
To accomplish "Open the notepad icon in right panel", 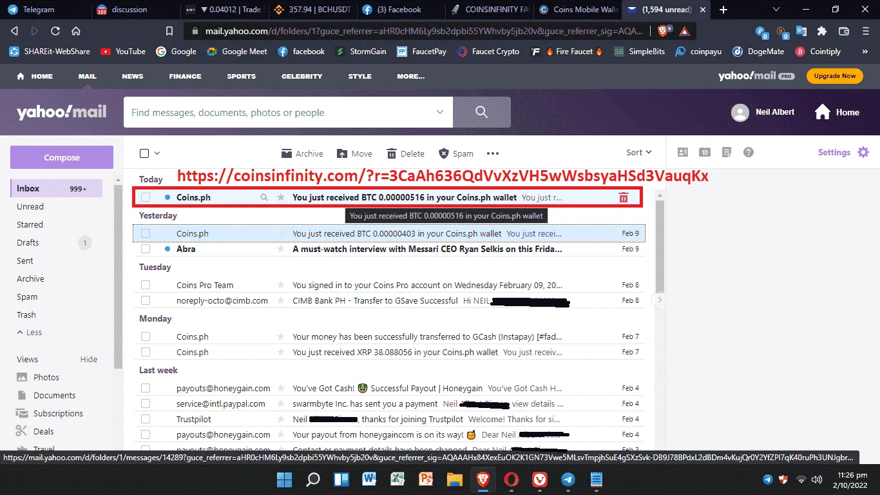I will pos(727,152).
